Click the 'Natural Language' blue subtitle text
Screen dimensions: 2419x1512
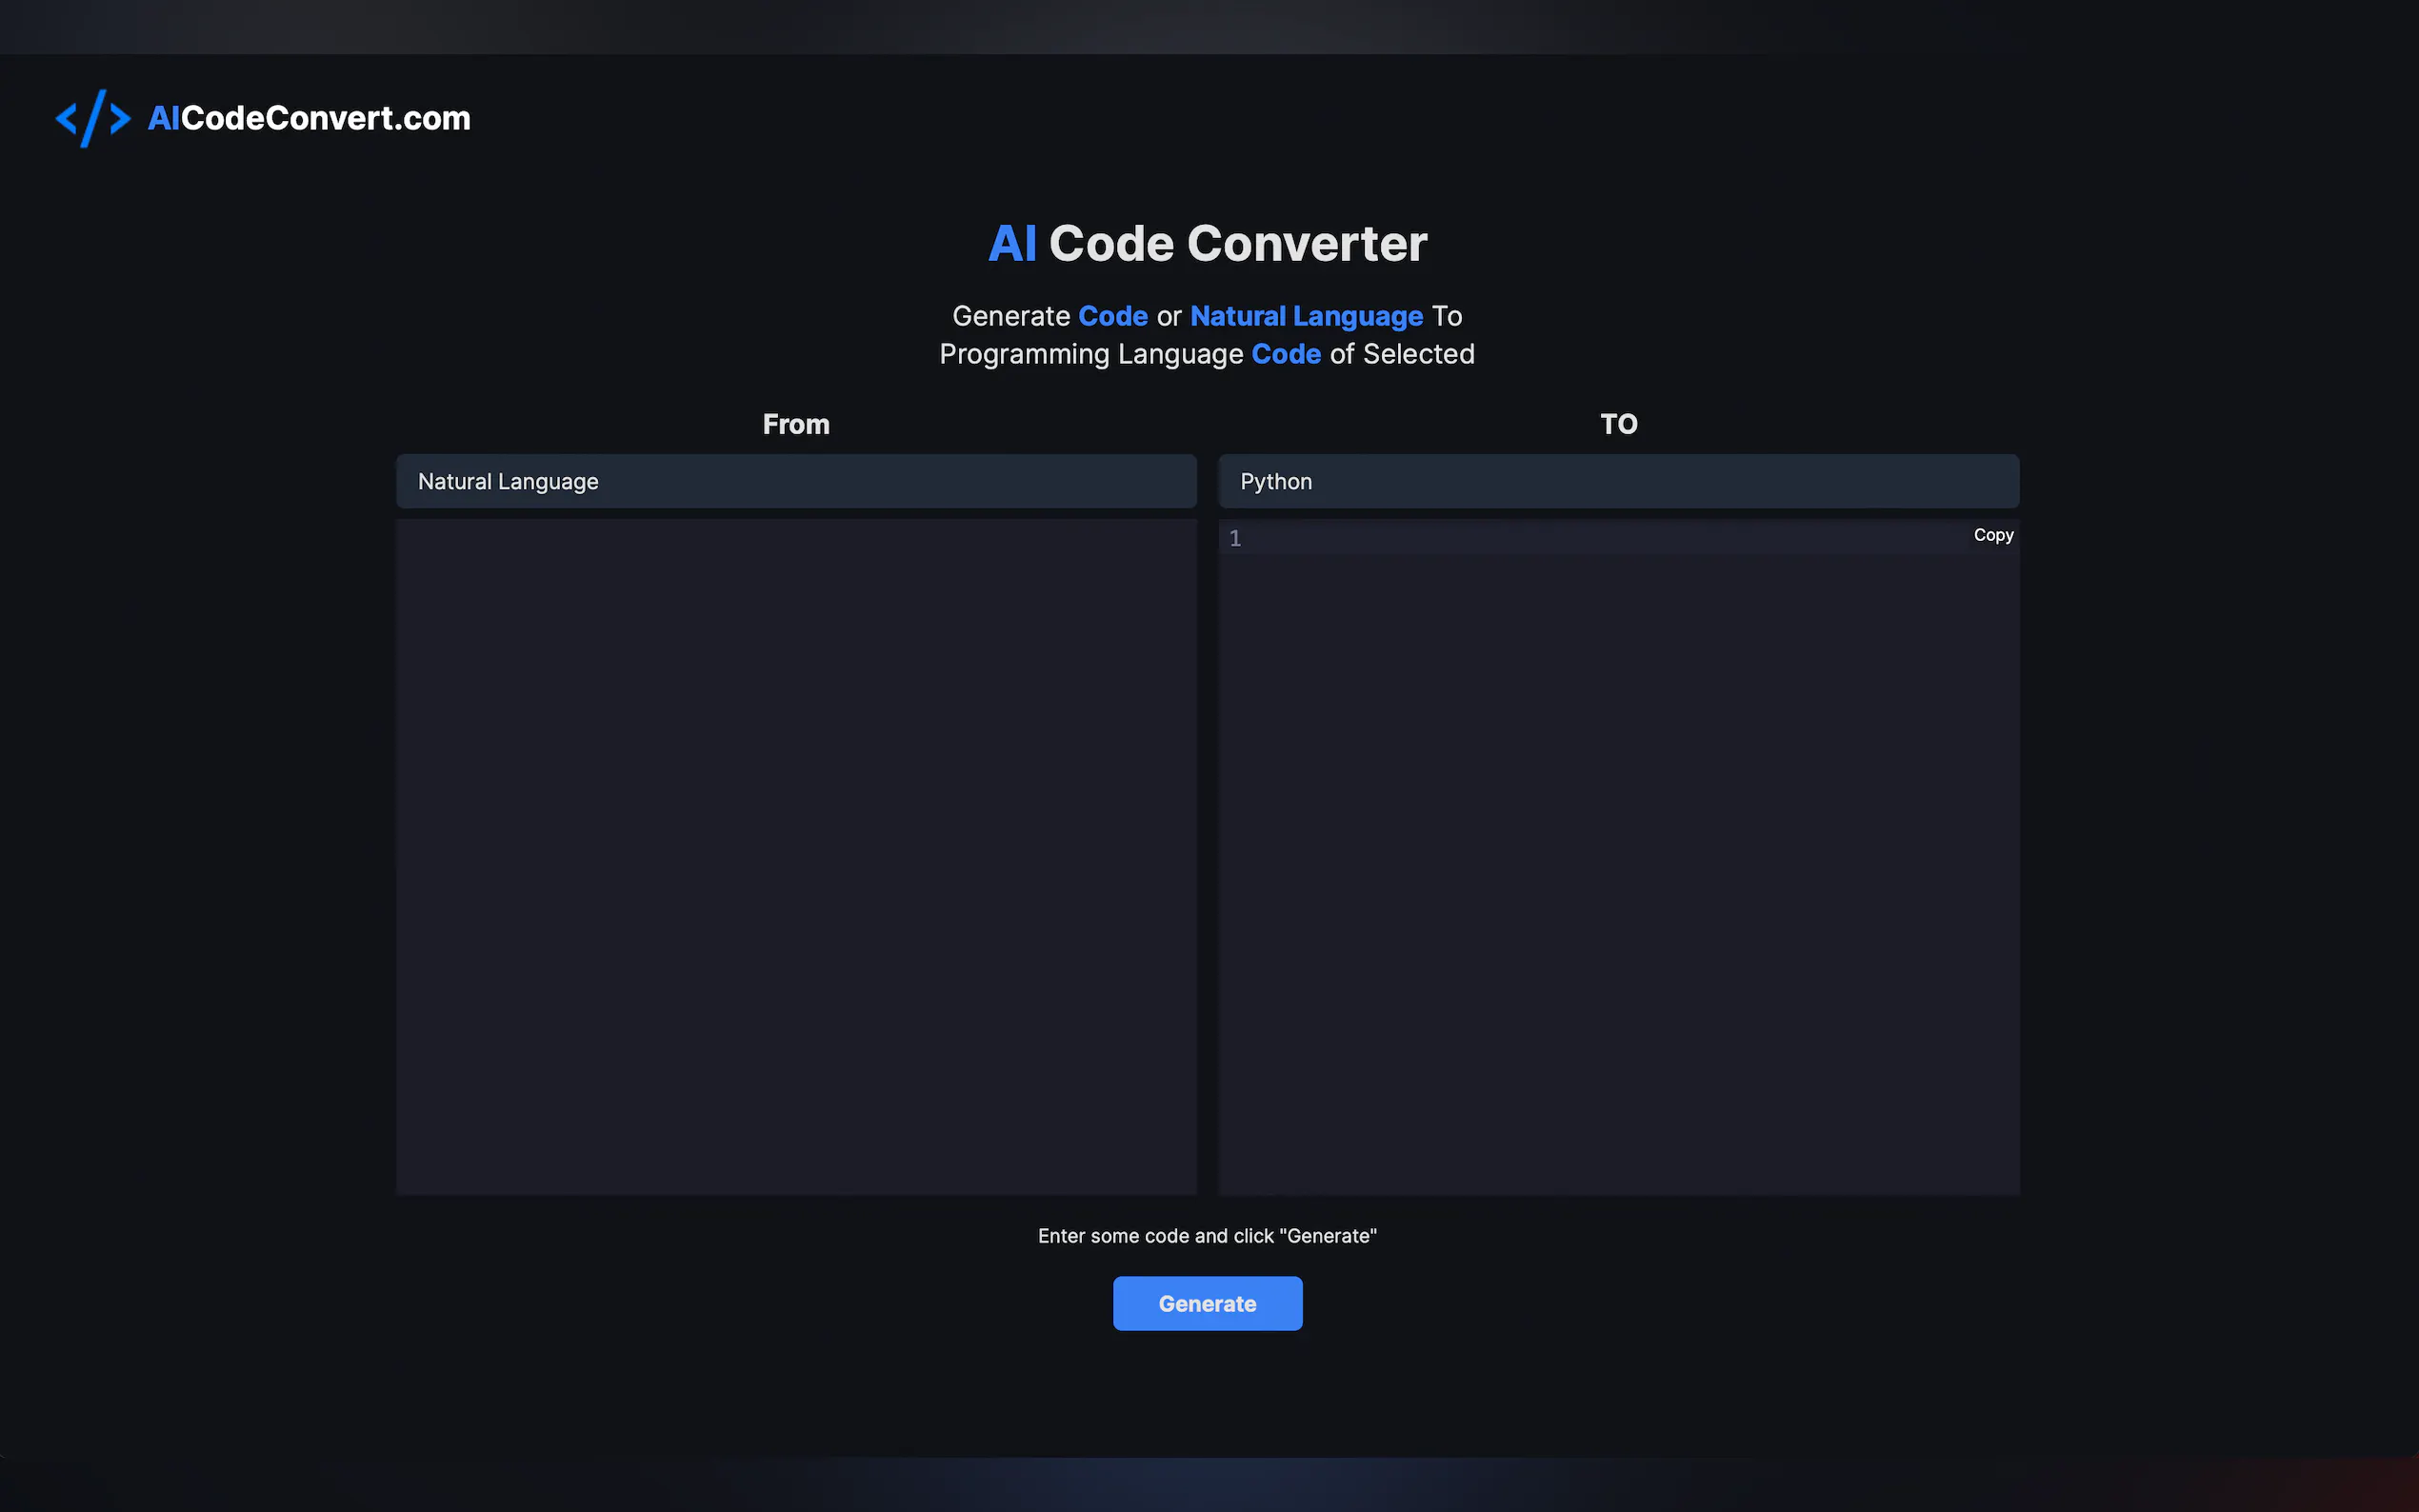click(1306, 316)
